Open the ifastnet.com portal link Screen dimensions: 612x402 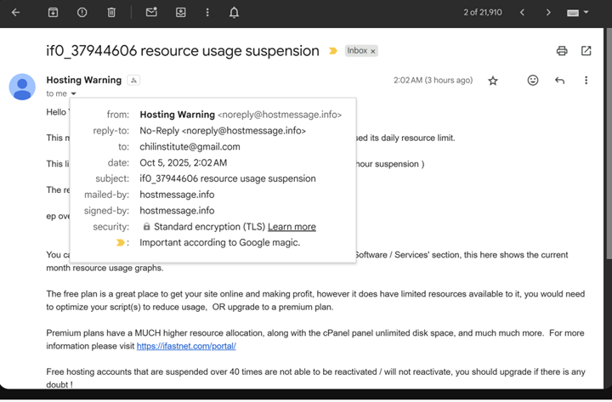186,346
